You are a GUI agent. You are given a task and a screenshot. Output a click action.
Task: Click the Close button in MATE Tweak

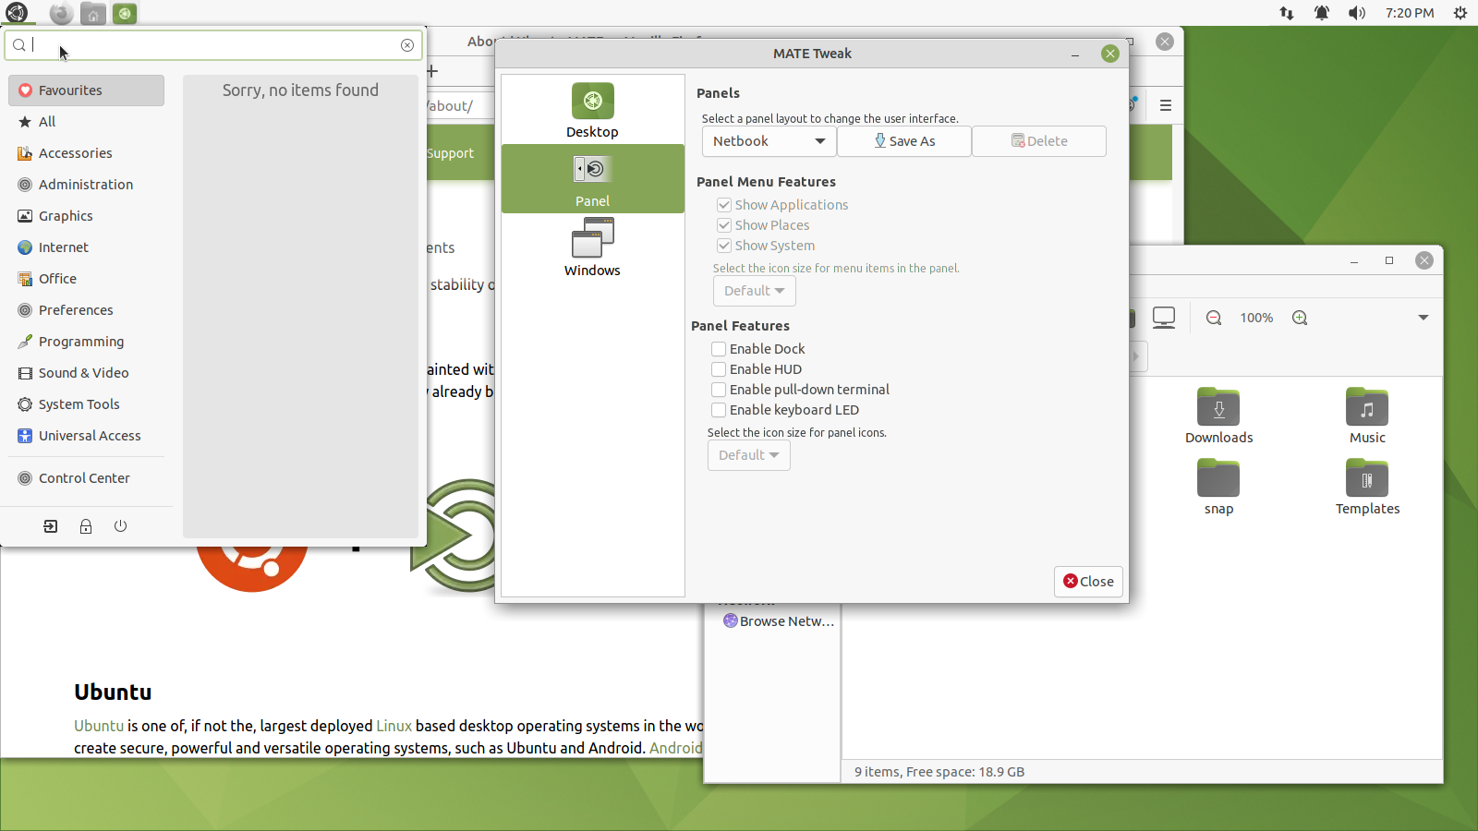(x=1088, y=582)
